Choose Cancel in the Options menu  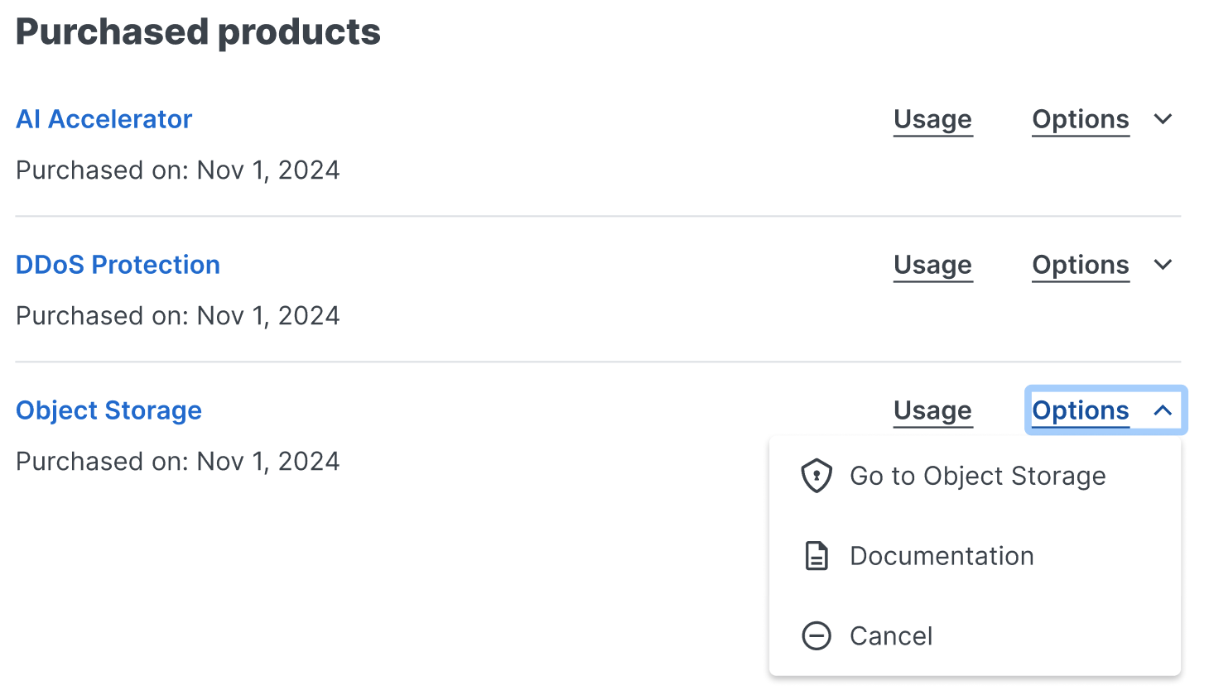coord(891,635)
